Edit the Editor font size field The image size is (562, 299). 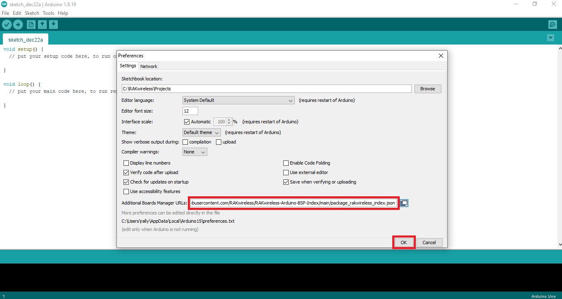click(x=190, y=111)
